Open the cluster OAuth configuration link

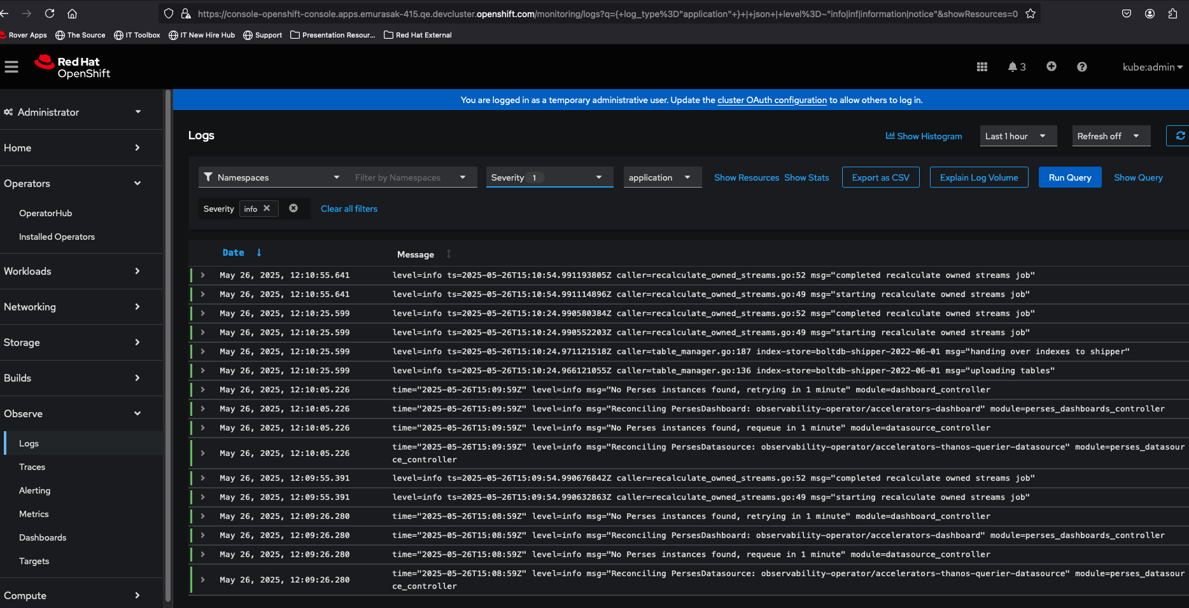point(771,100)
